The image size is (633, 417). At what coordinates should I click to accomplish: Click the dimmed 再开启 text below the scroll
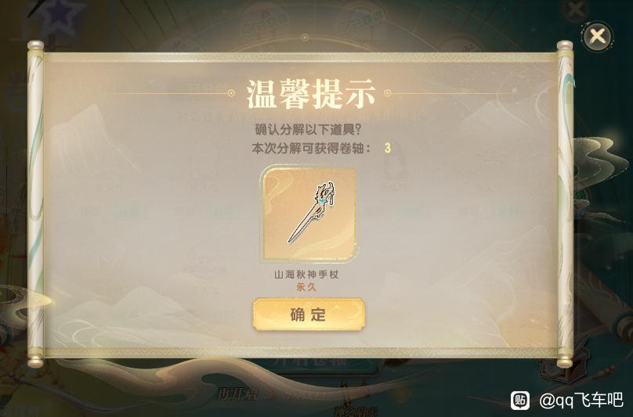point(237,394)
